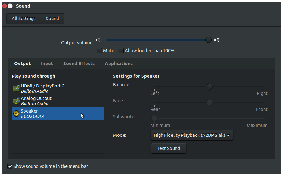The width and height of the screenshot is (284, 177).
Task: Go to the Applications tab
Action: pyautogui.click(x=119, y=64)
